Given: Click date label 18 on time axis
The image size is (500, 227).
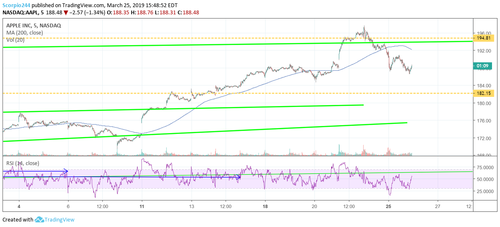Looking at the screenshot, I should click(265, 206).
